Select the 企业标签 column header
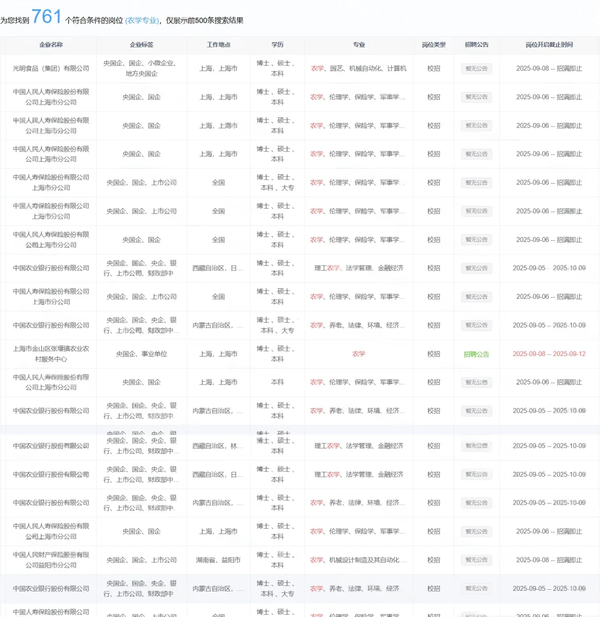Image resolution: width=600 pixels, height=617 pixels. 142,45
